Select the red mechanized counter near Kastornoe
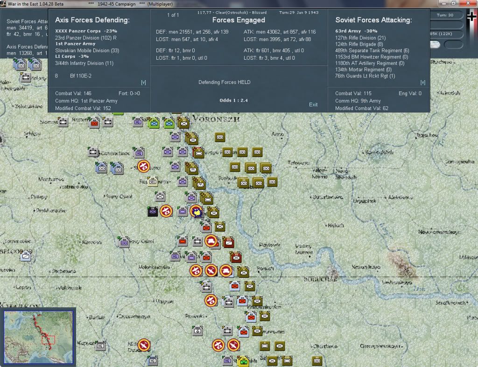 point(94,123)
